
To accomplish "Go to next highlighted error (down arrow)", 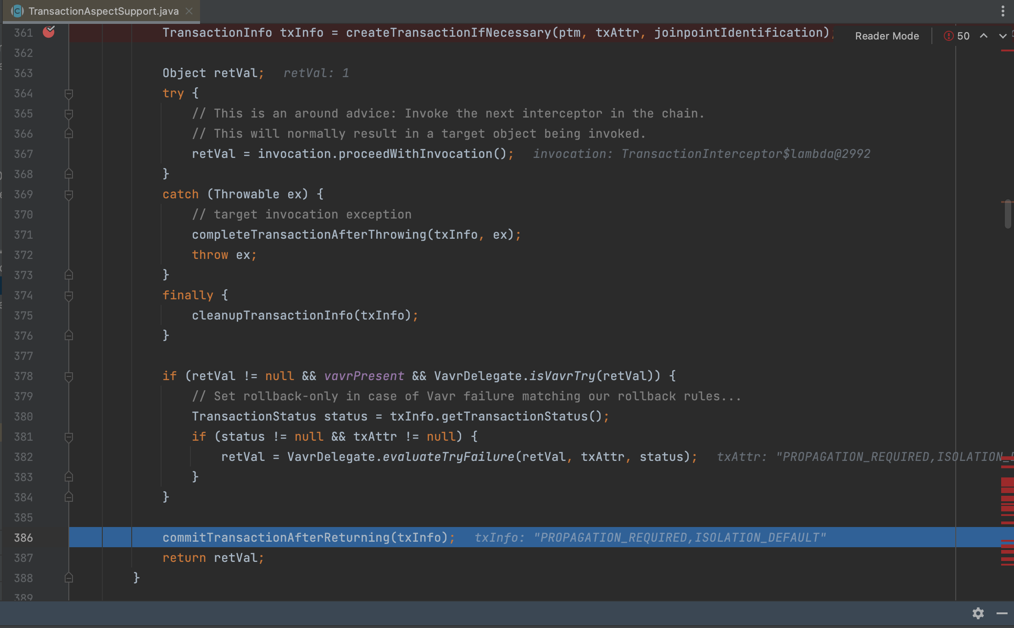I will point(1003,36).
